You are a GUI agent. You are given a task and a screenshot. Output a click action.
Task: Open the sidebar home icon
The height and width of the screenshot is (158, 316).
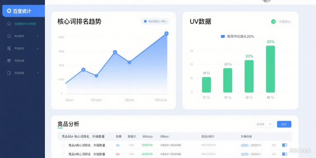click(x=9, y=24)
